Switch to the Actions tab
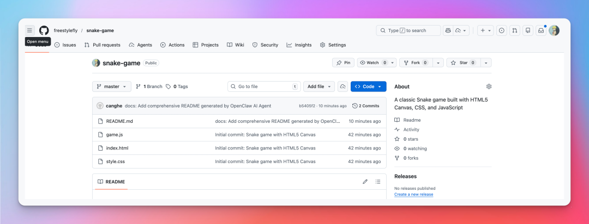Viewport: 589px width, 224px height. coord(172,45)
